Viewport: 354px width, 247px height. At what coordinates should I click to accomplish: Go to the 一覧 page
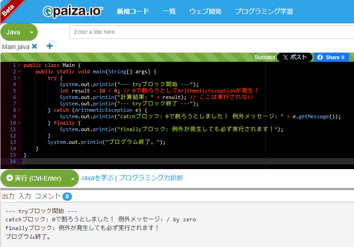(x=169, y=11)
